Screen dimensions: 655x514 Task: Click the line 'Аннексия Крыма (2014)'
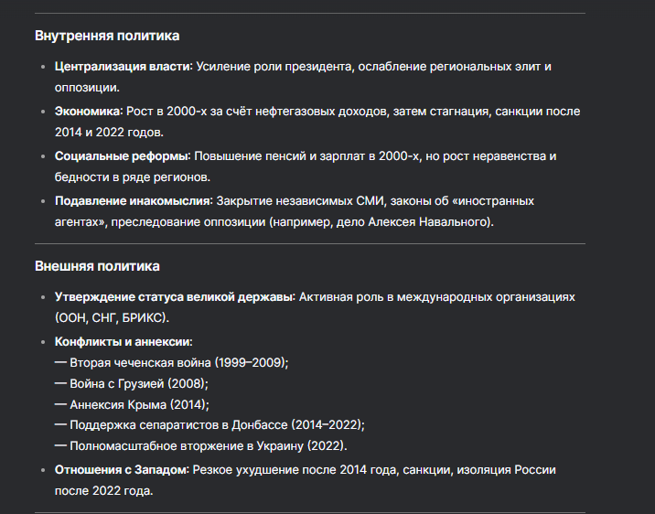tap(139, 403)
